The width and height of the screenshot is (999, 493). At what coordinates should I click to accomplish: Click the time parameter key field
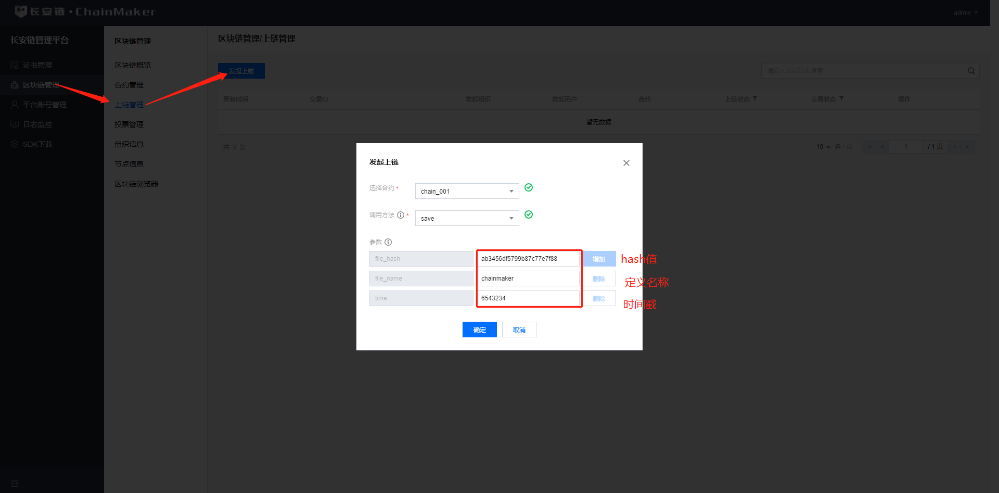[421, 298]
